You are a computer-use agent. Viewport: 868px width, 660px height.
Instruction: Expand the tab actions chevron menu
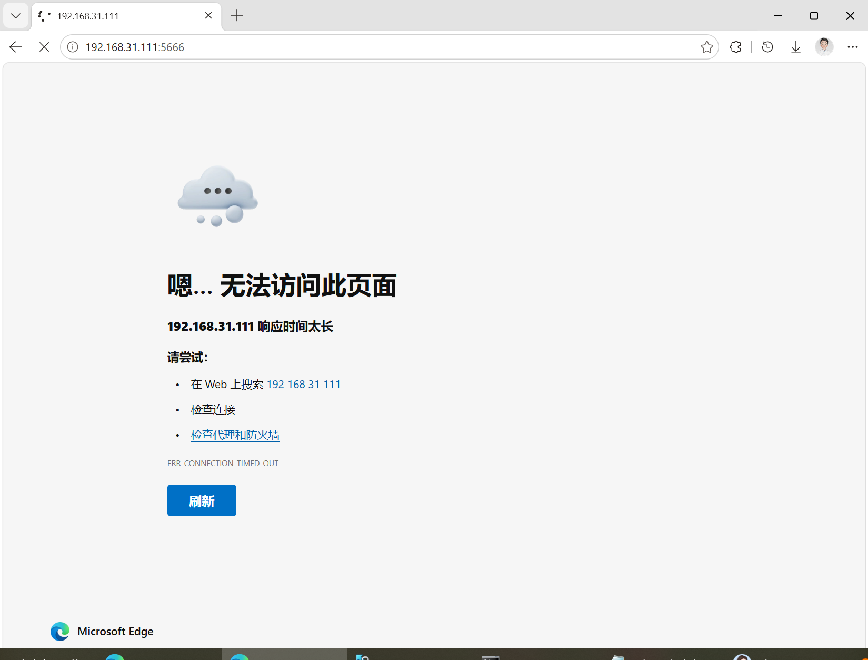click(16, 16)
